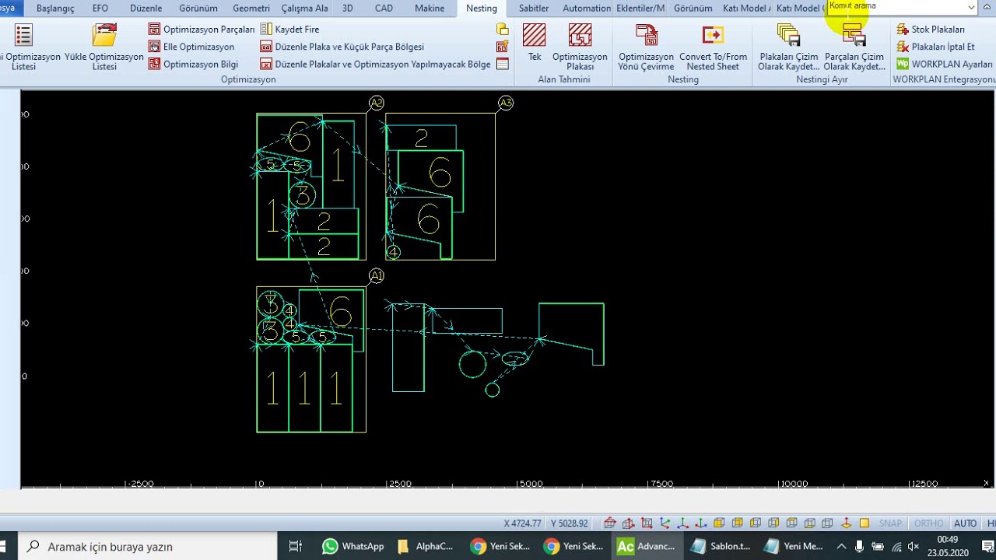Click Optimizasyon Yönü Çevirme icon

click(646, 36)
